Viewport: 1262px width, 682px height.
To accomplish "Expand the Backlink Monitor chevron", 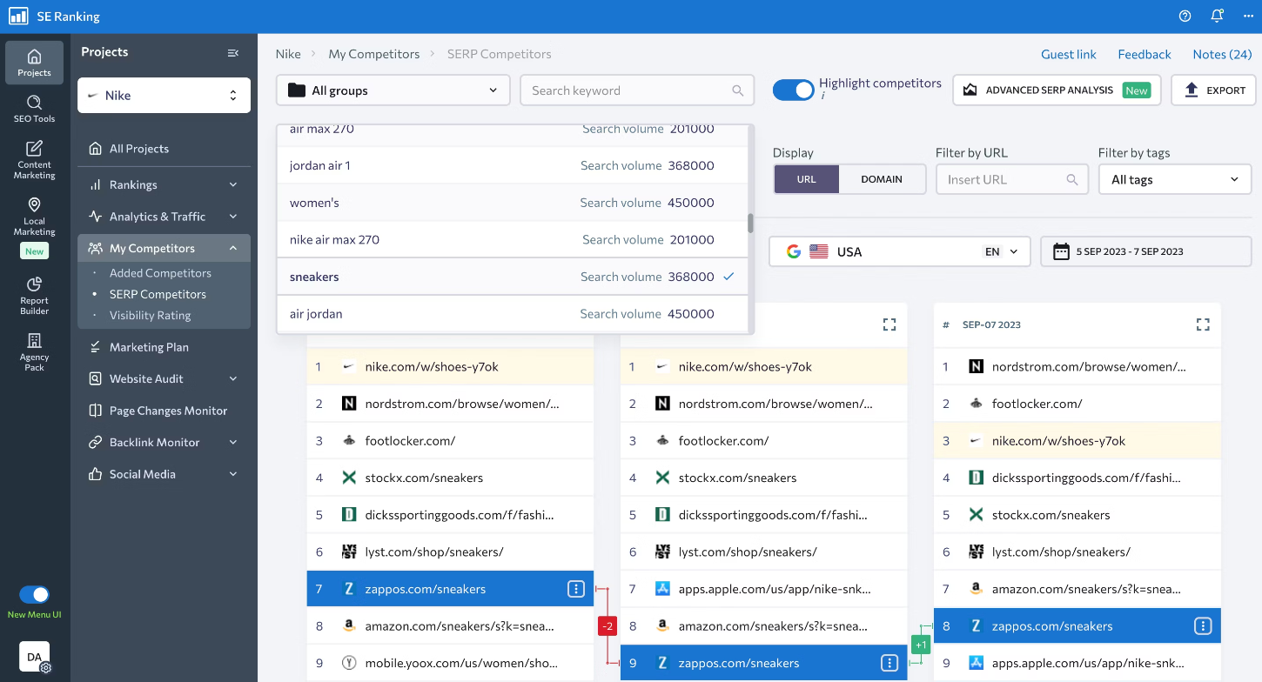I will [233, 442].
